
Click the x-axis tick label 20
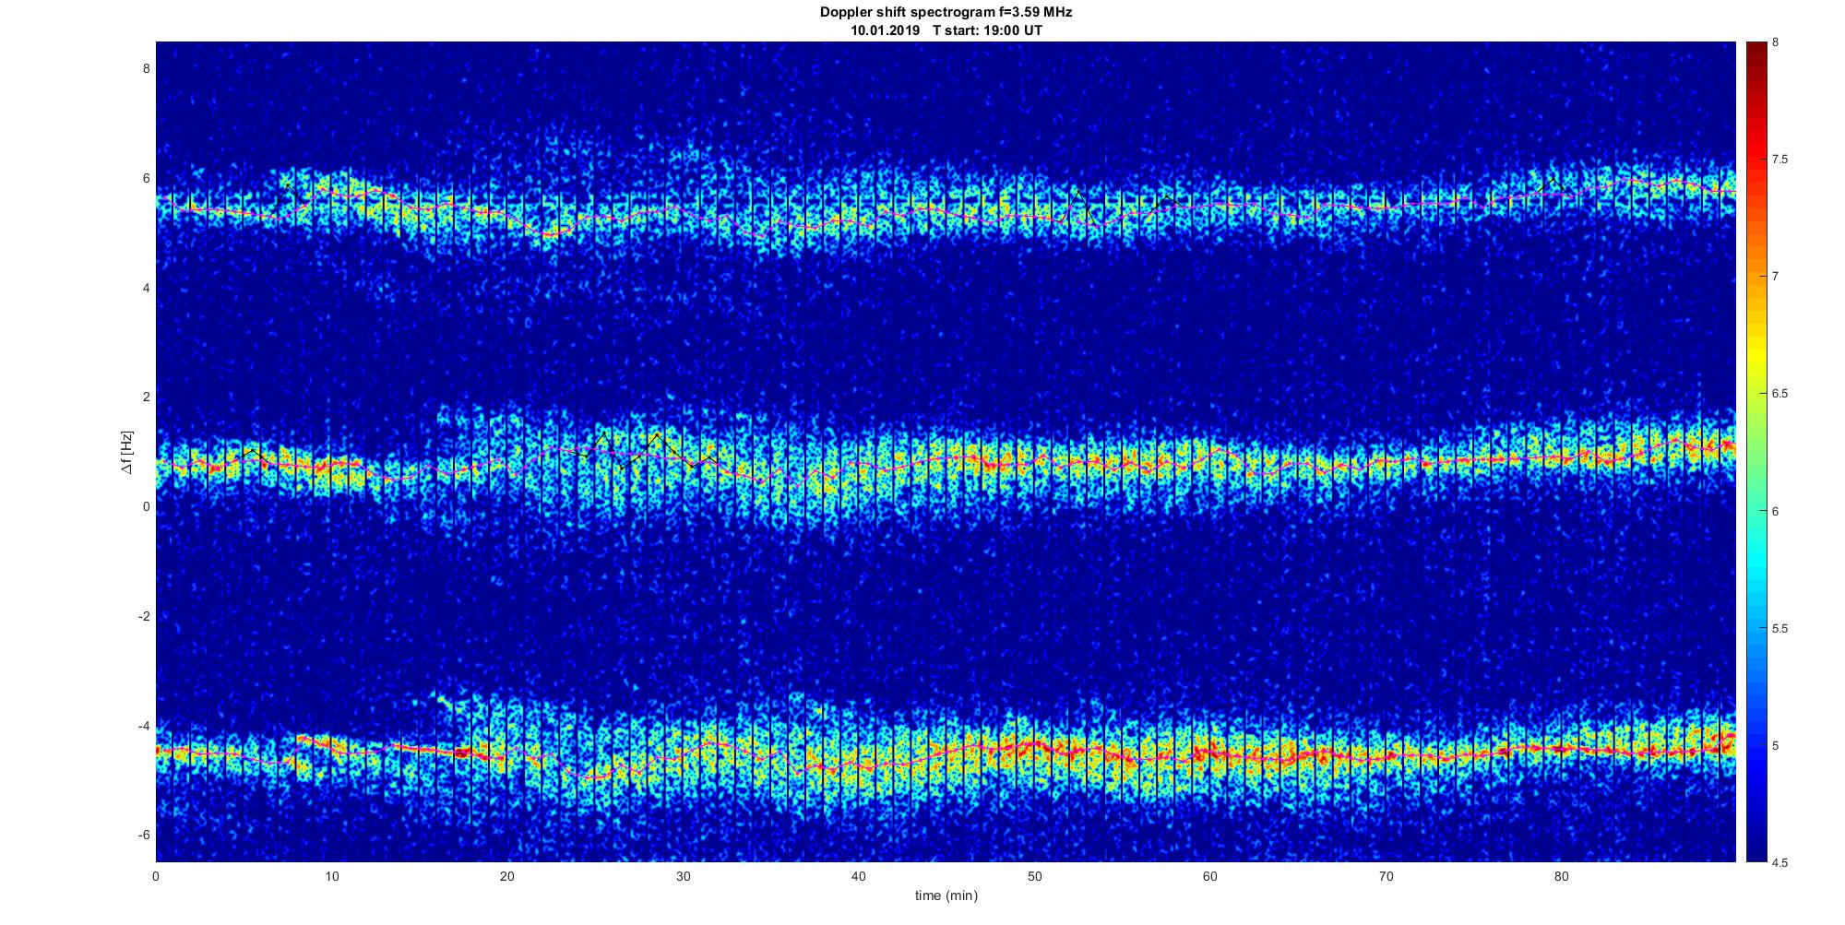pos(506,876)
